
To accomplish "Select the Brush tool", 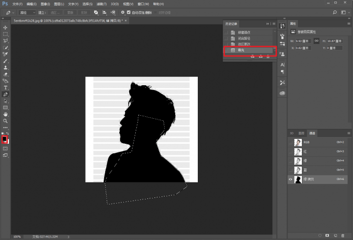I will (5, 61).
